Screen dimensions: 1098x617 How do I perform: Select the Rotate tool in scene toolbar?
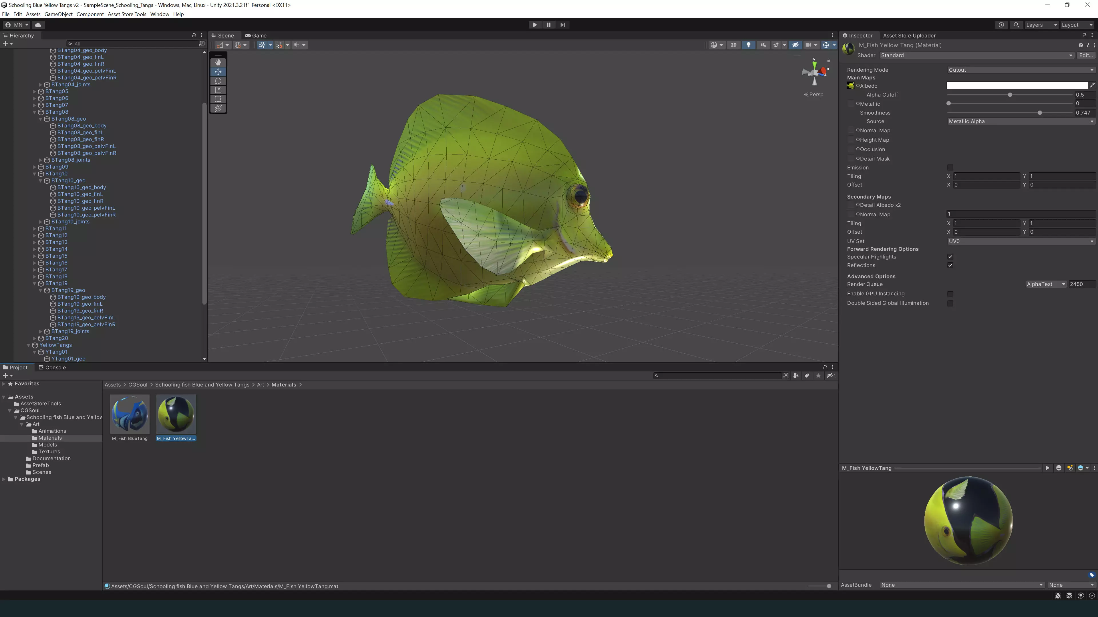[x=218, y=81]
